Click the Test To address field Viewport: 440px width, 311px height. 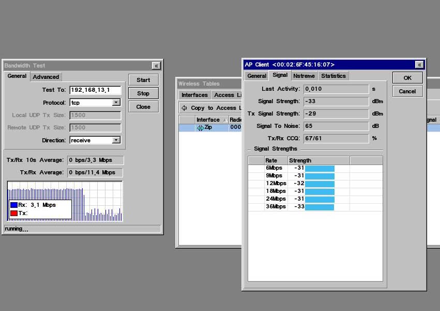pyautogui.click(x=96, y=90)
